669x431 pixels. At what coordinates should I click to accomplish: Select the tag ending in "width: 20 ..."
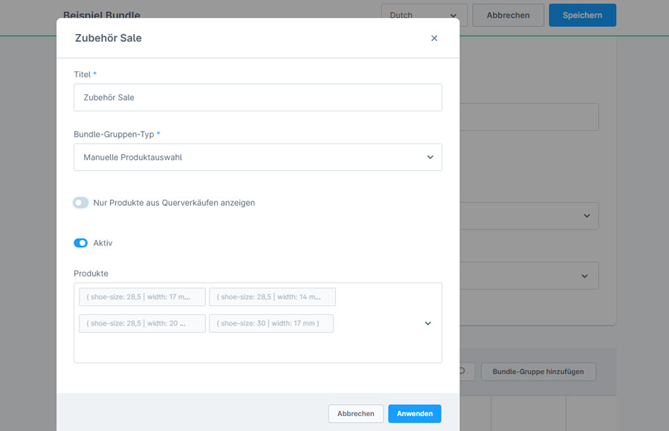142,323
